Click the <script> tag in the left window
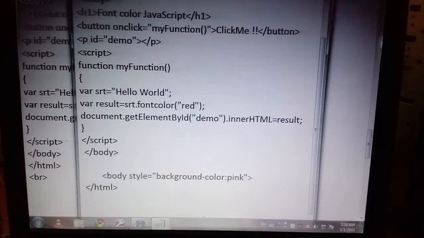 pos(38,54)
